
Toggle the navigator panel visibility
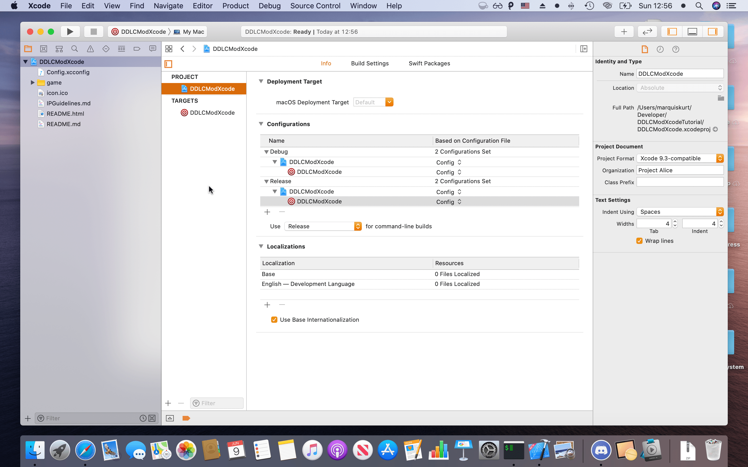pyautogui.click(x=672, y=31)
